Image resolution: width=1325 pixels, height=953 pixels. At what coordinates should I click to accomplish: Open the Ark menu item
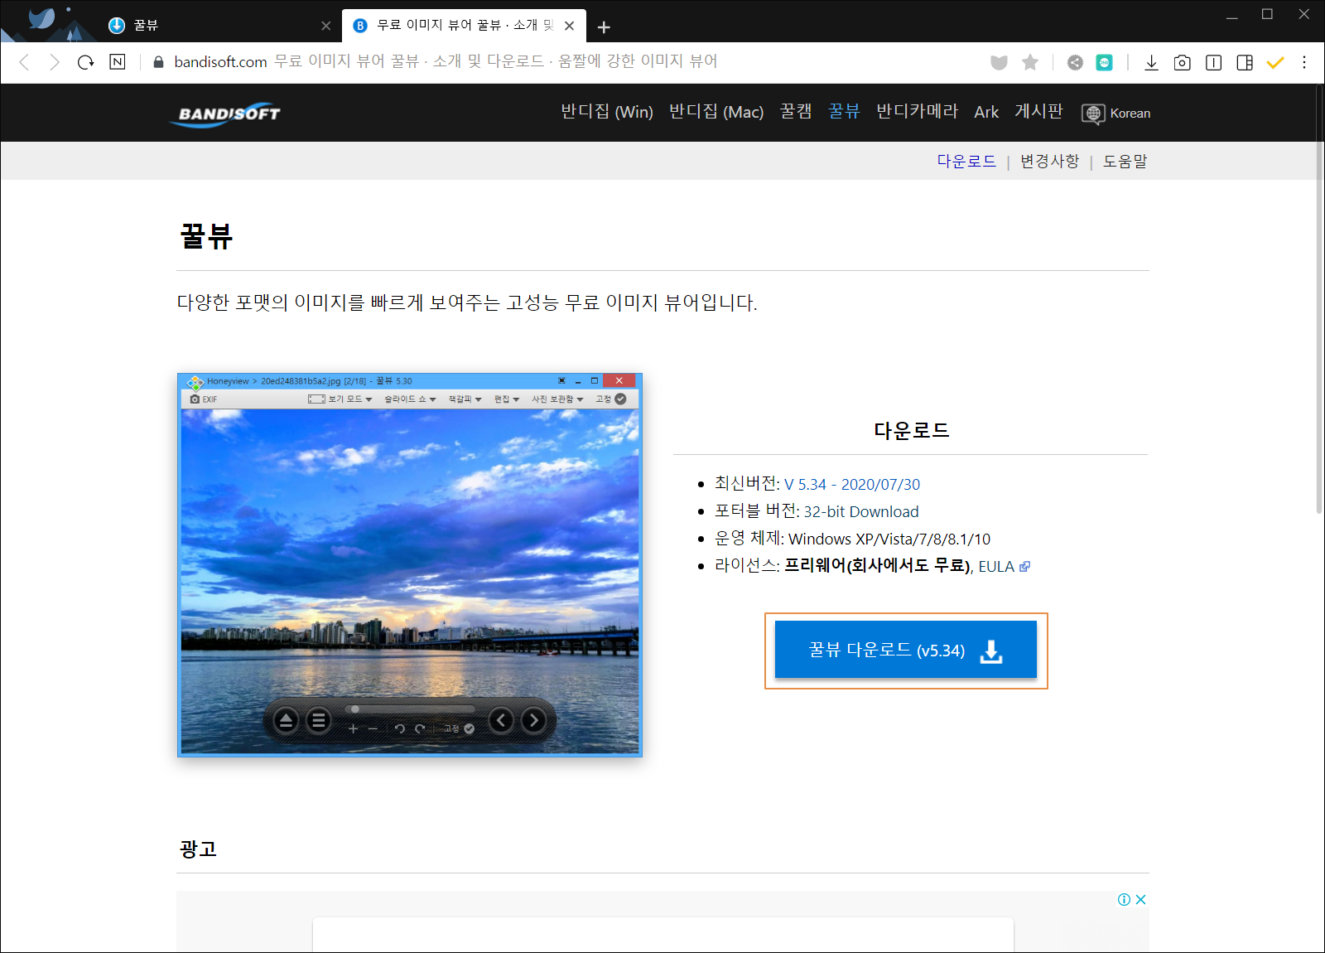986,112
